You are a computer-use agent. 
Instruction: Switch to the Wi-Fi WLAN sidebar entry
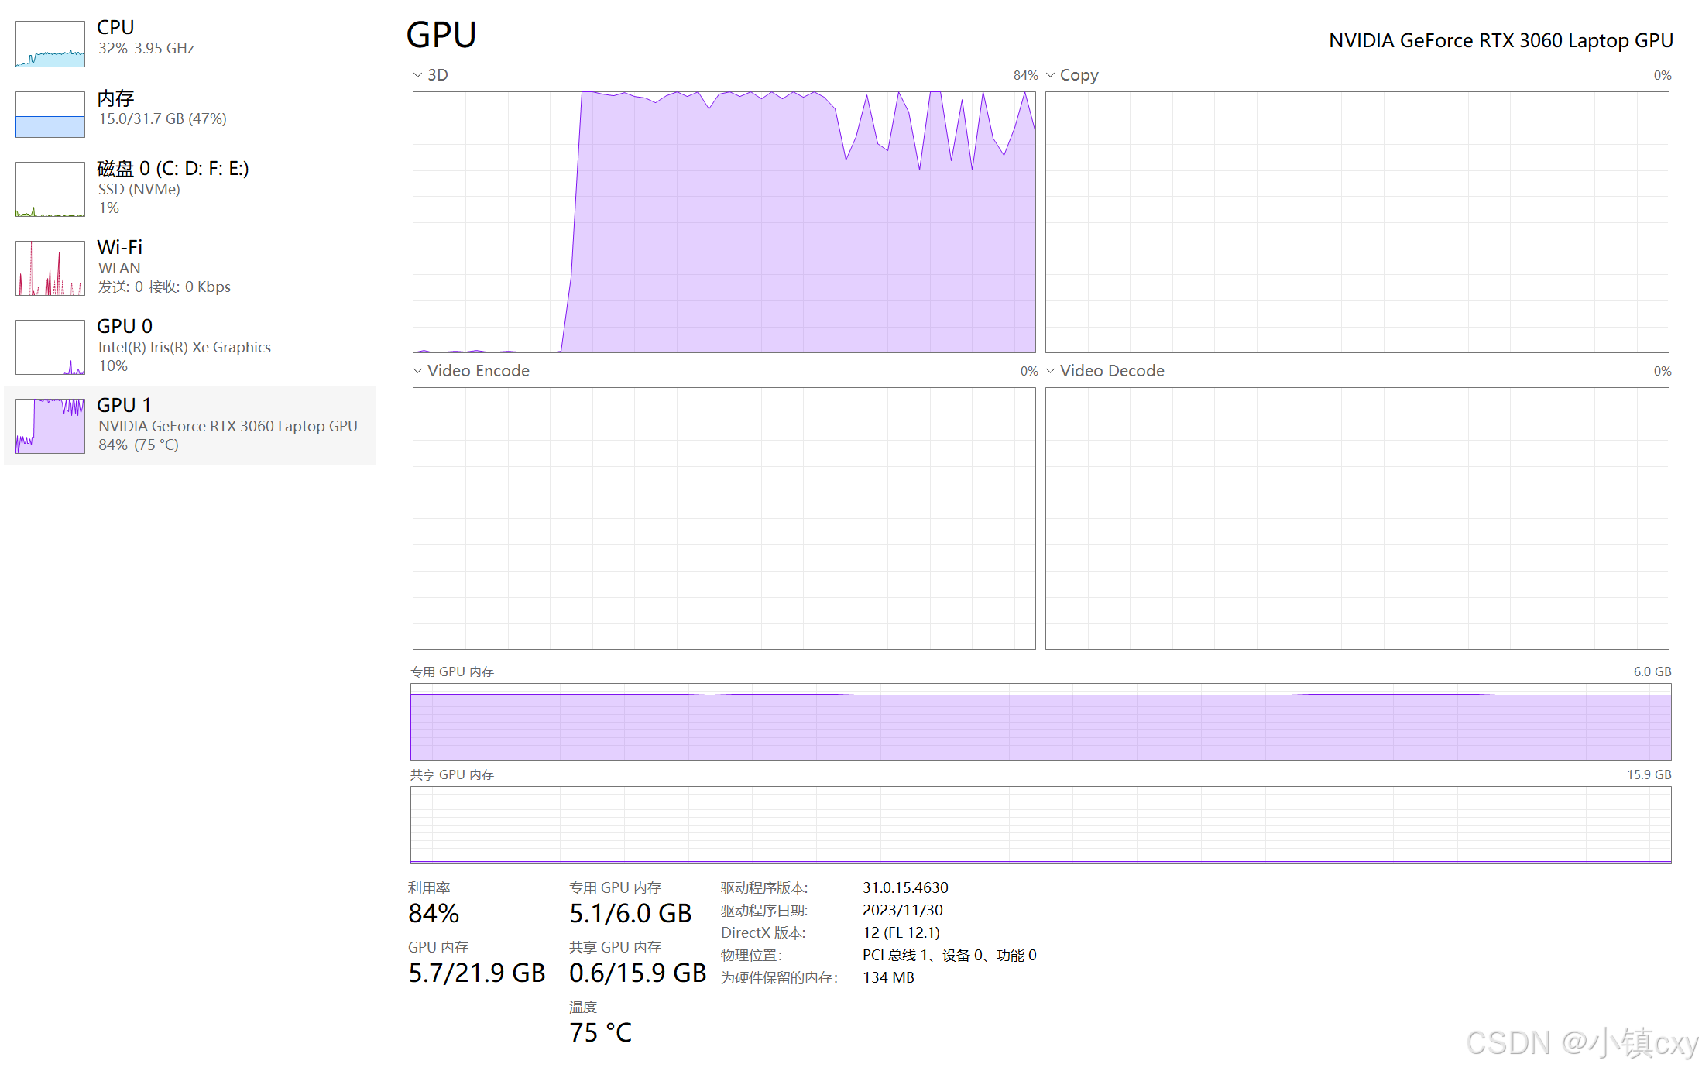[120, 248]
